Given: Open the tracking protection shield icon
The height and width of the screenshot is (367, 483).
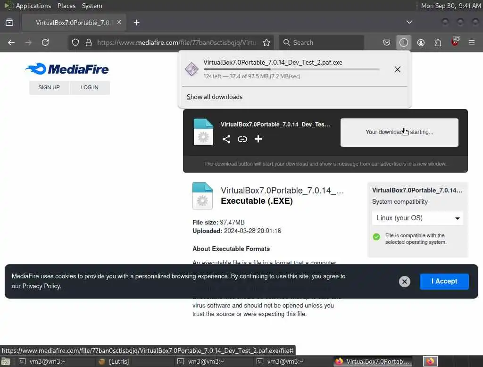Looking at the screenshot, I should click(x=75, y=42).
